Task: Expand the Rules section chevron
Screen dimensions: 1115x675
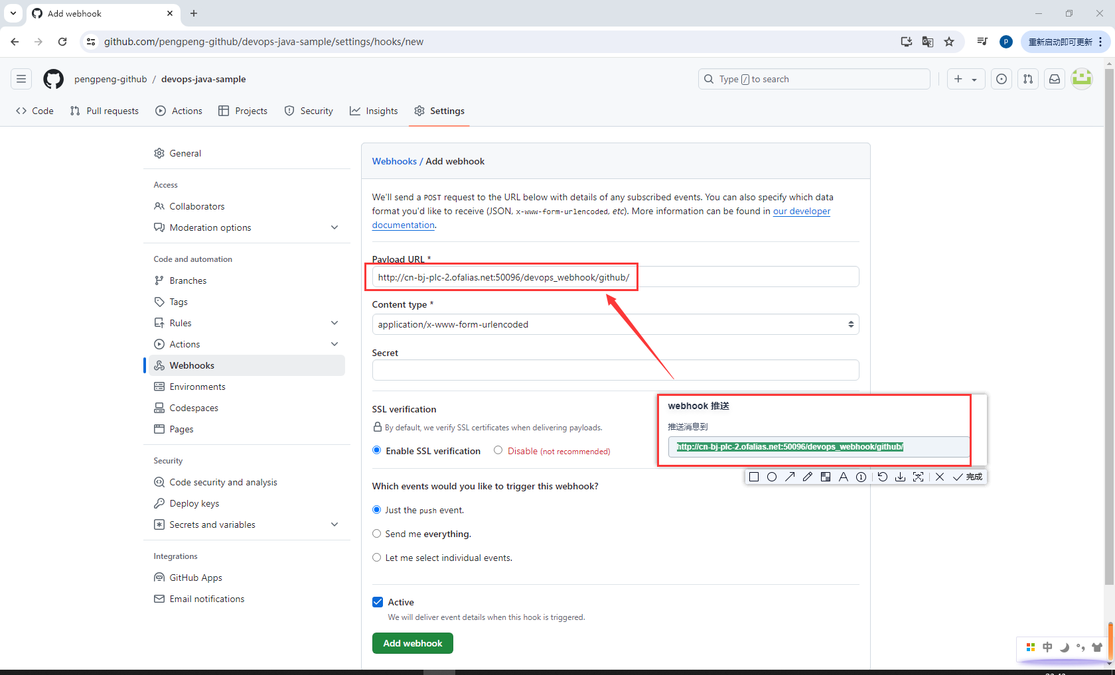Action: (334, 323)
